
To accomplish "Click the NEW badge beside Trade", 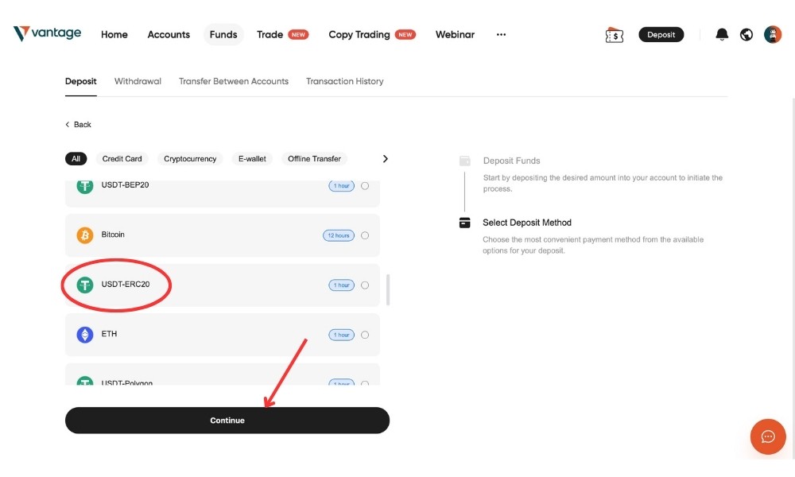I will point(298,34).
